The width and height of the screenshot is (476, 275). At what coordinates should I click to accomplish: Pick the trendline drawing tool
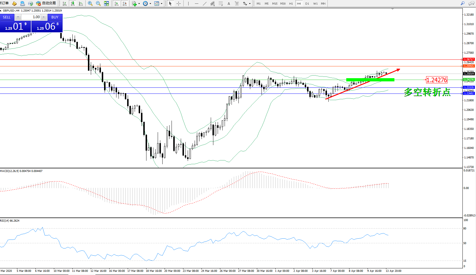[x=205, y=3]
